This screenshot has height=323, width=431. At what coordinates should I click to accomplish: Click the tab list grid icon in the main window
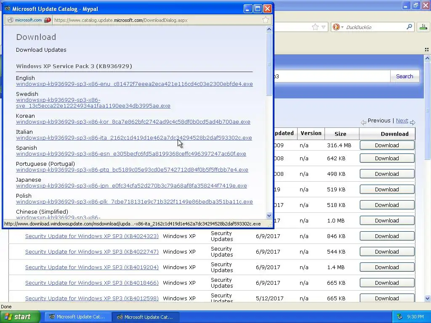pyautogui.click(x=427, y=50)
